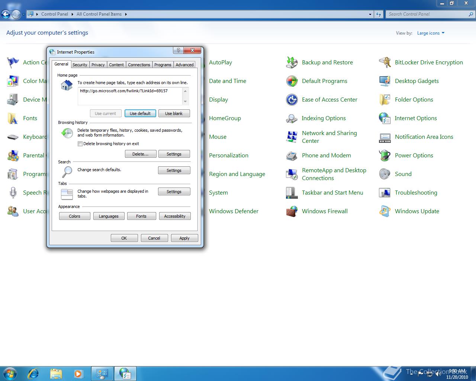The width and height of the screenshot is (476, 381).
Task: Select the General tab
Action: tap(61, 64)
